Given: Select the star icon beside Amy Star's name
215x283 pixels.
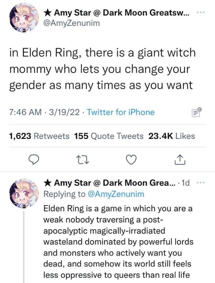Looking at the screenshot, I should pos(47,12).
